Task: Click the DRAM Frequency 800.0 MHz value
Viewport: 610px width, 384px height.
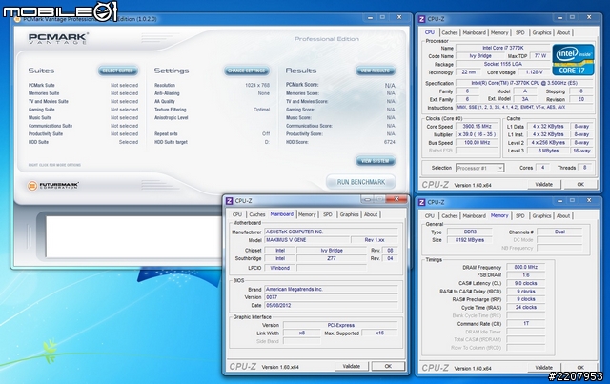Action: (525, 268)
